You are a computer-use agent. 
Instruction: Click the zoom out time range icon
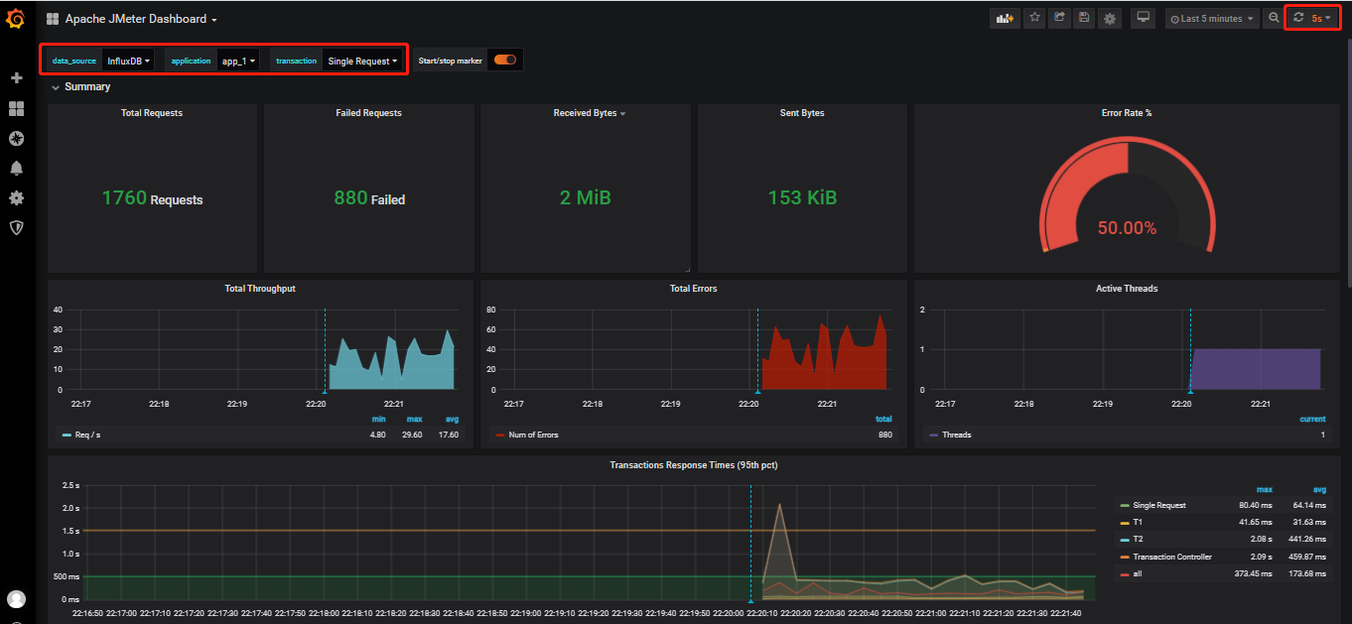[x=1274, y=18]
